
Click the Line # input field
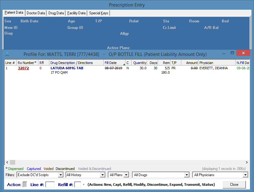tap(50, 184)
